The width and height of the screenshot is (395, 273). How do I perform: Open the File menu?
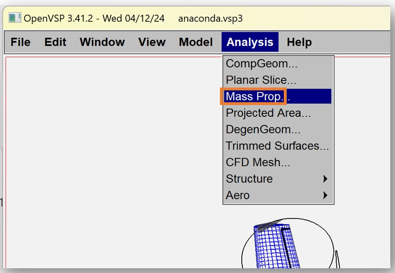[x=20, y=42]
